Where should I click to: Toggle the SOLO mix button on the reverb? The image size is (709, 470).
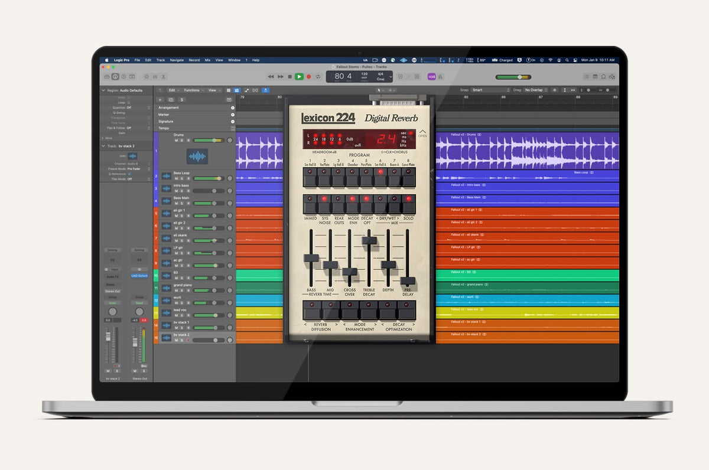pyautogui.click(x=409, y=204)
